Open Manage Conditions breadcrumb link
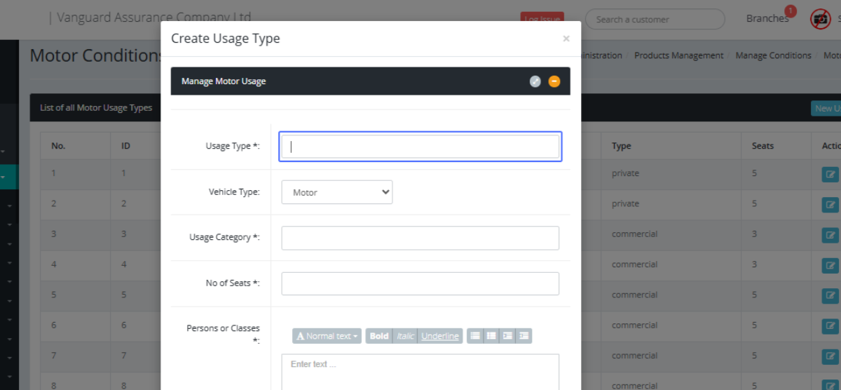Screen dimensions: 841x390 pos(773,55)
